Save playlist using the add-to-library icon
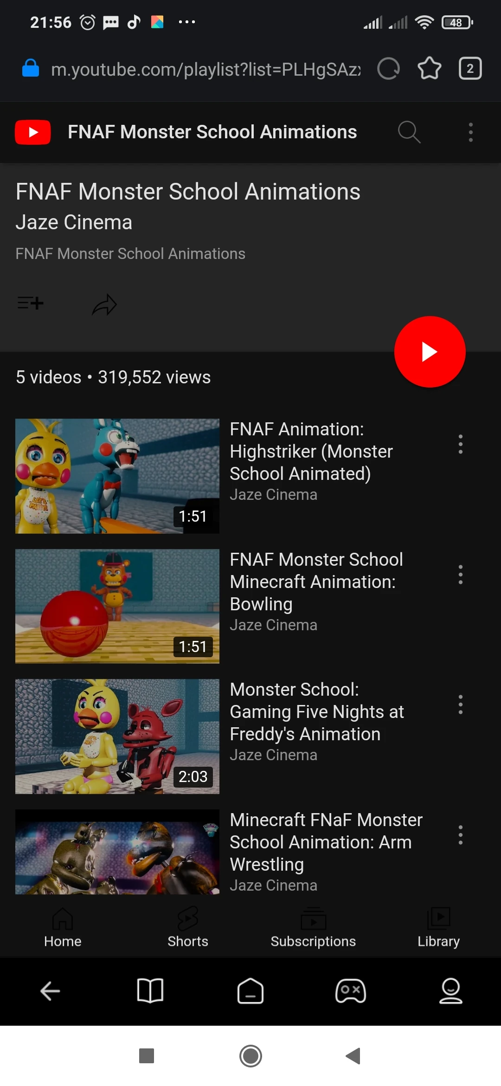Image resolution: width=501 pixels, height=1086 pixels. pos(30,303)
